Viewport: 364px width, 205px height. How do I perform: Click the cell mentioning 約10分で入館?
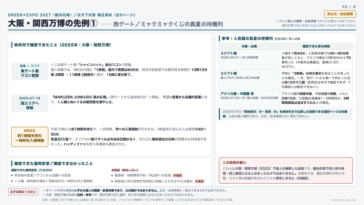pyautogui.click(x=316, y=80)
